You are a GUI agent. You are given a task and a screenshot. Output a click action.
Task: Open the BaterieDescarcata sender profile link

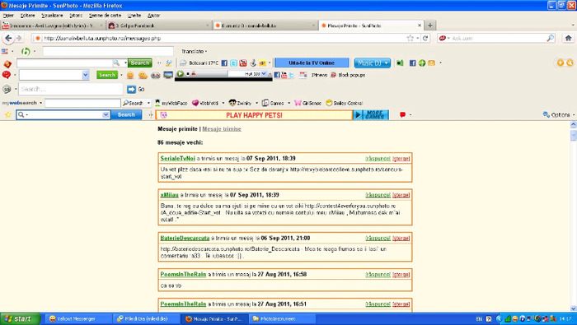click(x=185, y=238)
